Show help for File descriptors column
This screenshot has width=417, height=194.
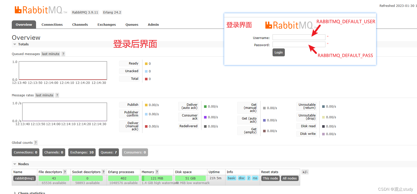click(x=65, y=172)
